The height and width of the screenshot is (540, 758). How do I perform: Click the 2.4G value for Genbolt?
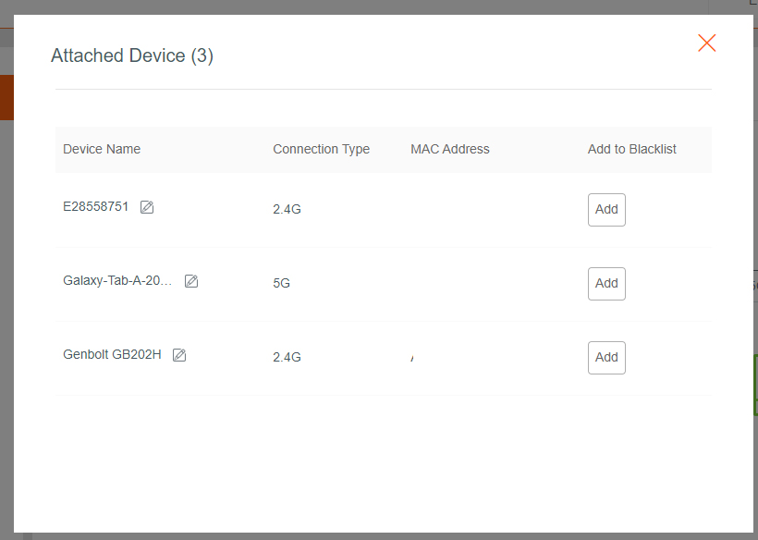tap(287, 358)
